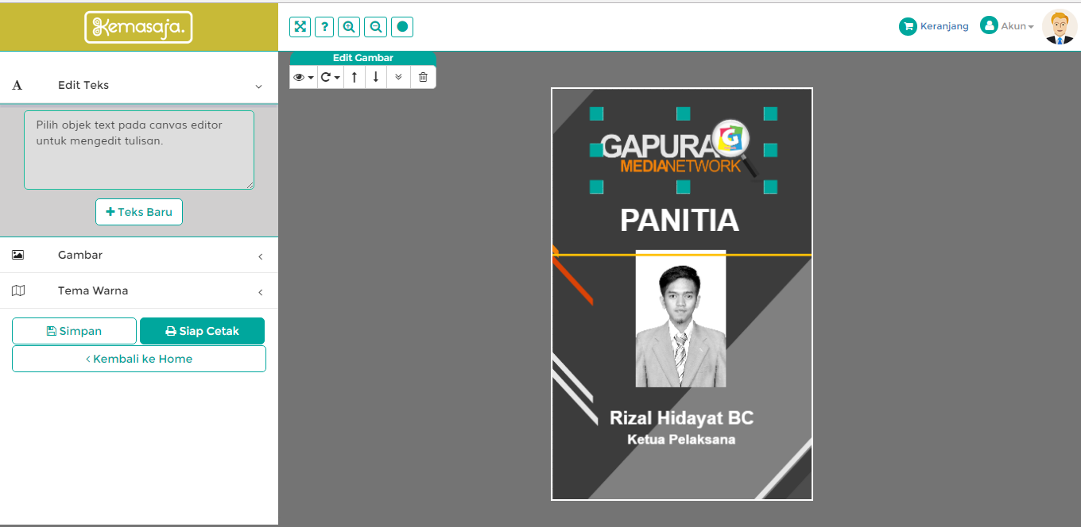Select the Rizal Hidayat BC name text
This screenshot has height=527, width=1081.
[681, 417]
